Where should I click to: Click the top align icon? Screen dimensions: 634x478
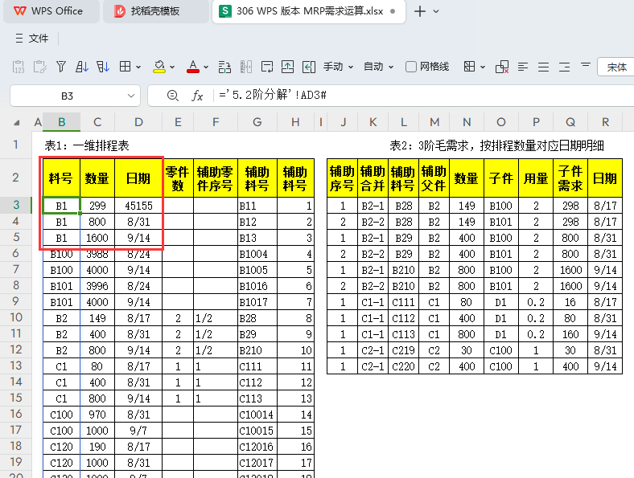pos(586,64)
